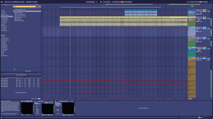Open Mixer automation chooser of top track

click(192, 11)
